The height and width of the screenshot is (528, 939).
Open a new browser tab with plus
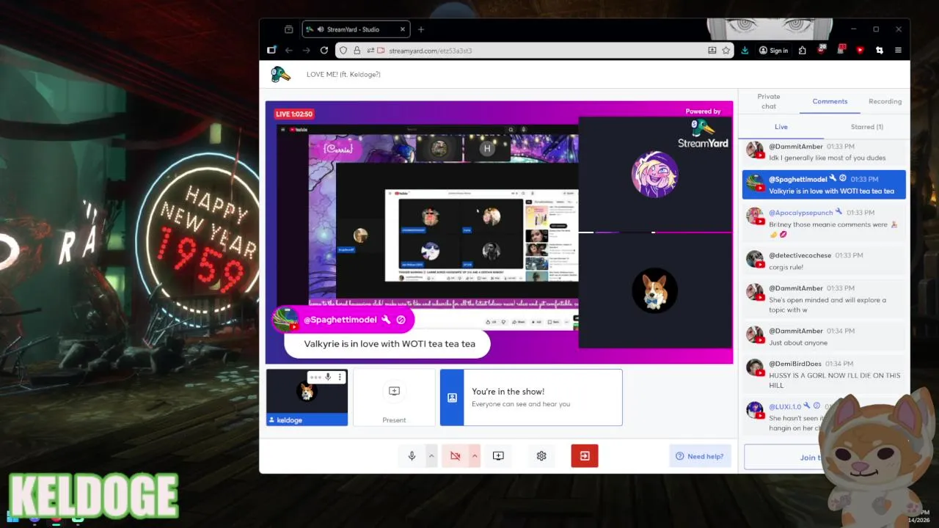(421, 29)
